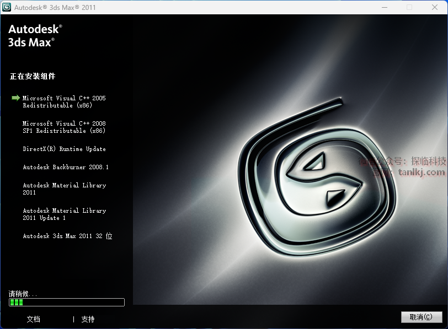Click the DirectX(R) Runtime Update entry

pos(64,149)
